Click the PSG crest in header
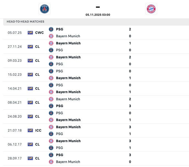The image size is (189, 167). point(44,9)
